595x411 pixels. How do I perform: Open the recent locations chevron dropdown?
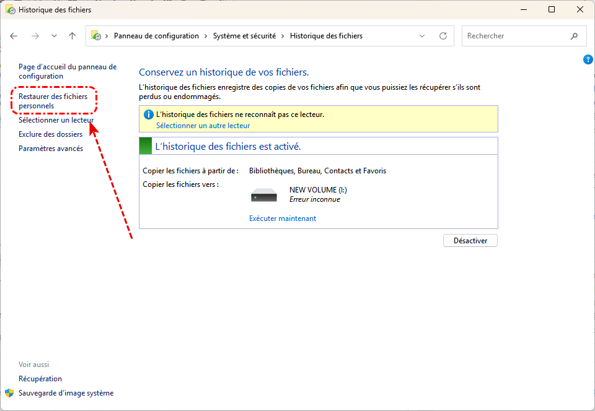(x=54, y=36)
